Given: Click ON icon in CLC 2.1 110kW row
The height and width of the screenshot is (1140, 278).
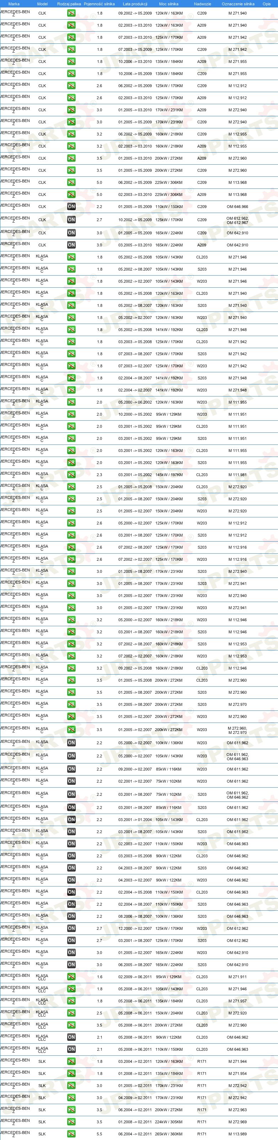Looking at the screenshot, I should pyautogui.click(x=71, y=1049).
